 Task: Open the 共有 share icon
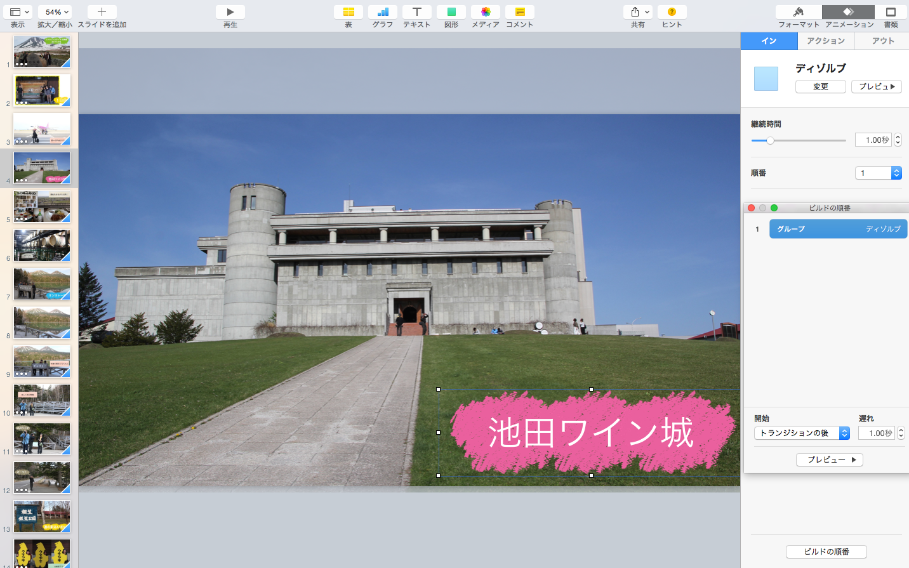pyautogui.click(x=638, y=12)
